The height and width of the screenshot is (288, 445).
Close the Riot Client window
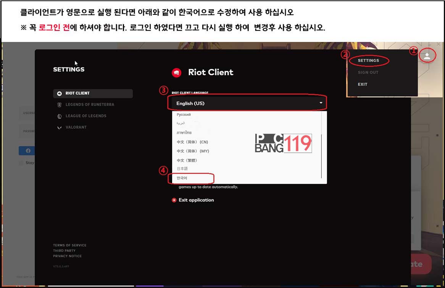tap(439, 44)
